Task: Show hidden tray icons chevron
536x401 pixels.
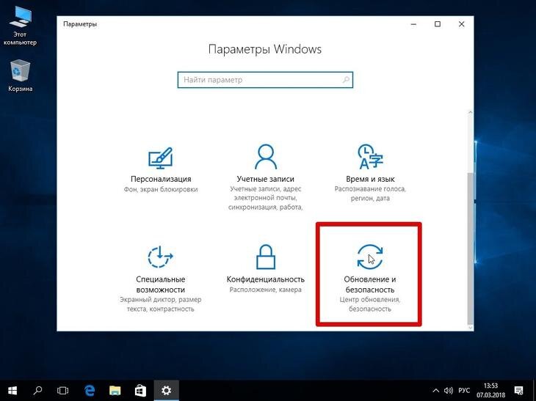Action: point(436,391)
